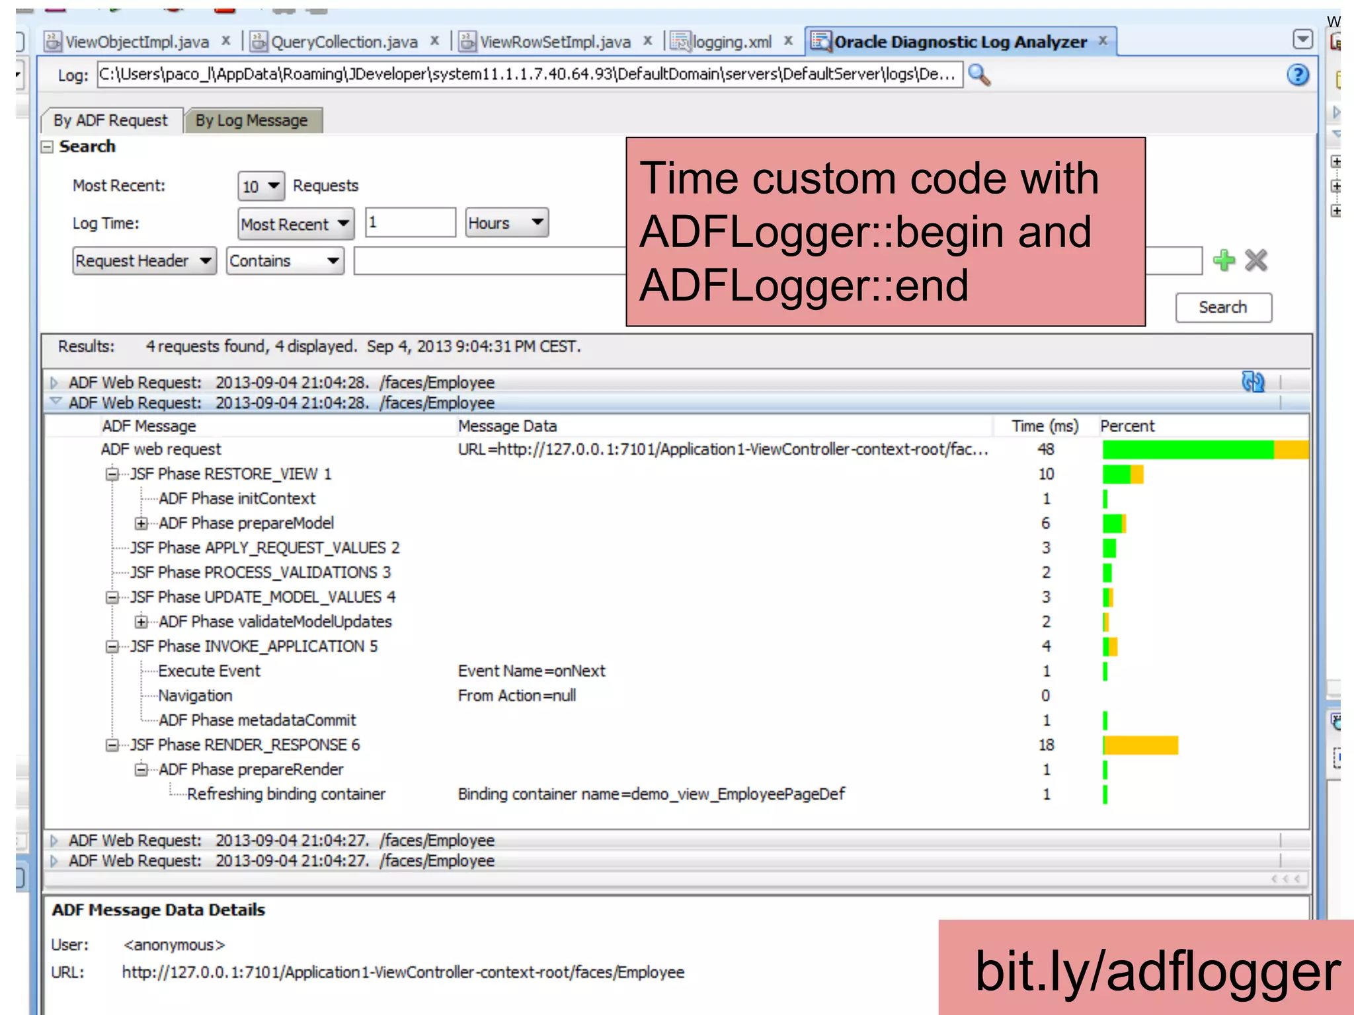Click the horizontal scrollbar under results list
This screenshot has width=1354, height=1015.
point(676,880)
